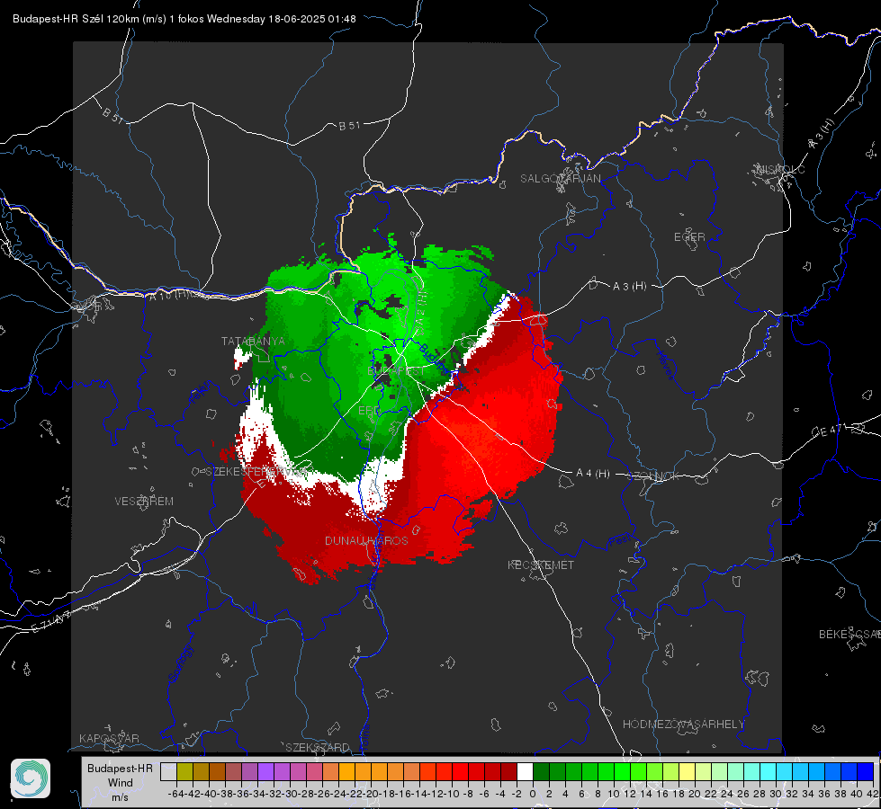Screen dimensions: 881x809
Task: Click the -64 value on the legend scale
Action: click(x=176, y=794)
